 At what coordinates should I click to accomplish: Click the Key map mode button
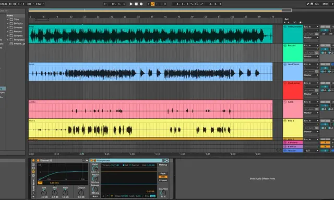(317, 4)
